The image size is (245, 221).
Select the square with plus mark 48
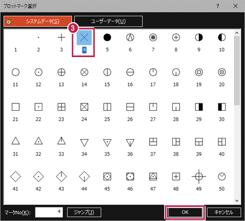tap(176, 176)
